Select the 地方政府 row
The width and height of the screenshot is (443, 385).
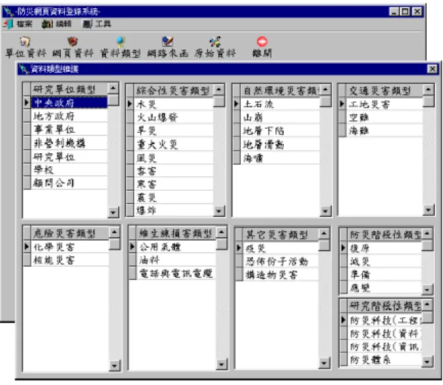[x=69, y=116]
